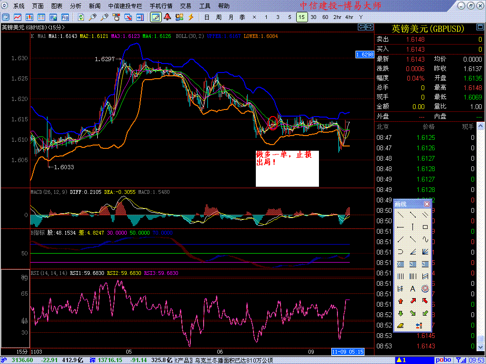The width and height of the screenshot is (486, 364).
Task: Select the green down-left arrow marker
Action: pyautogui.click(x=425, y=313)
